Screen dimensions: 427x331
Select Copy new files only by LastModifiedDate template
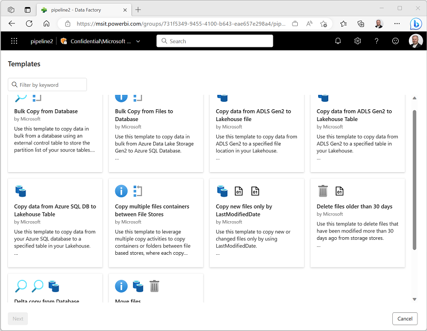pyautogui.click(x=257, y=223)
